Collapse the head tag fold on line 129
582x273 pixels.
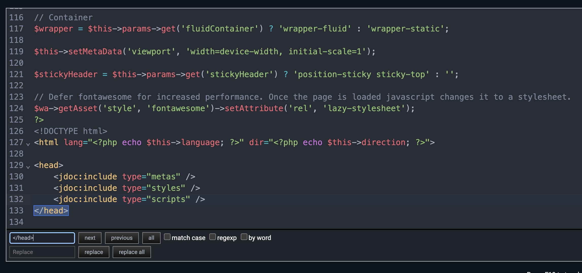point(28,167)
